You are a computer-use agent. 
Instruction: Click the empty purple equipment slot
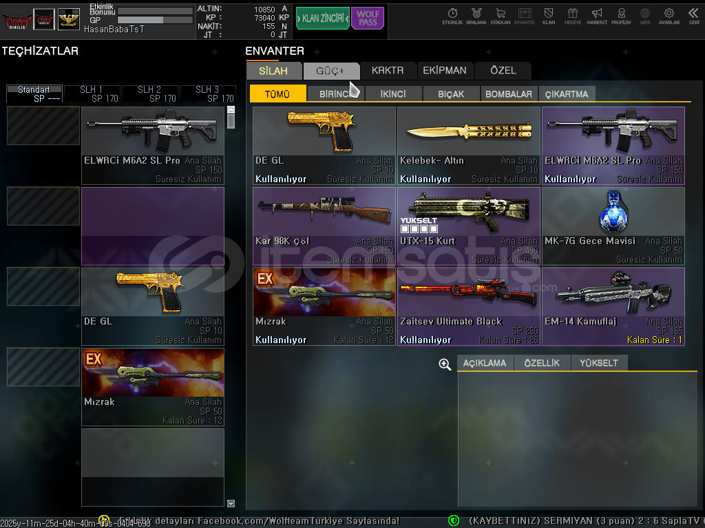tap(153, 226)
